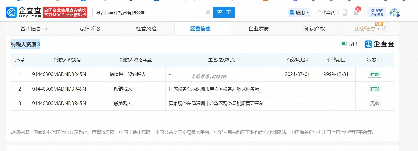Click 一般纳税人 in row 3
The width and height of the screenshot is (418, 151).
pyautogui.click(x=121, y=103)
